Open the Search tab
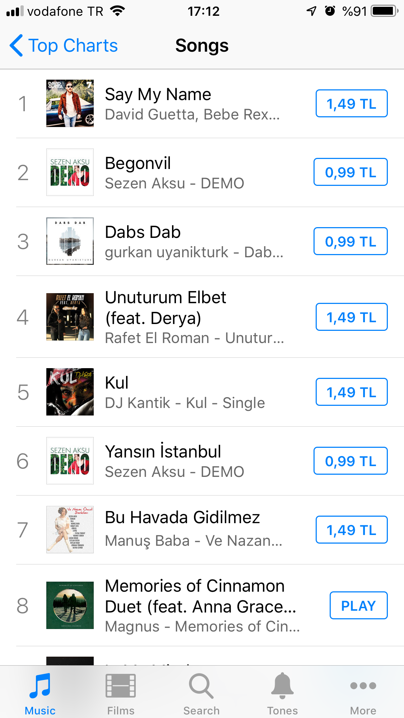The image size is (404, 718). [x=201, y=694]
